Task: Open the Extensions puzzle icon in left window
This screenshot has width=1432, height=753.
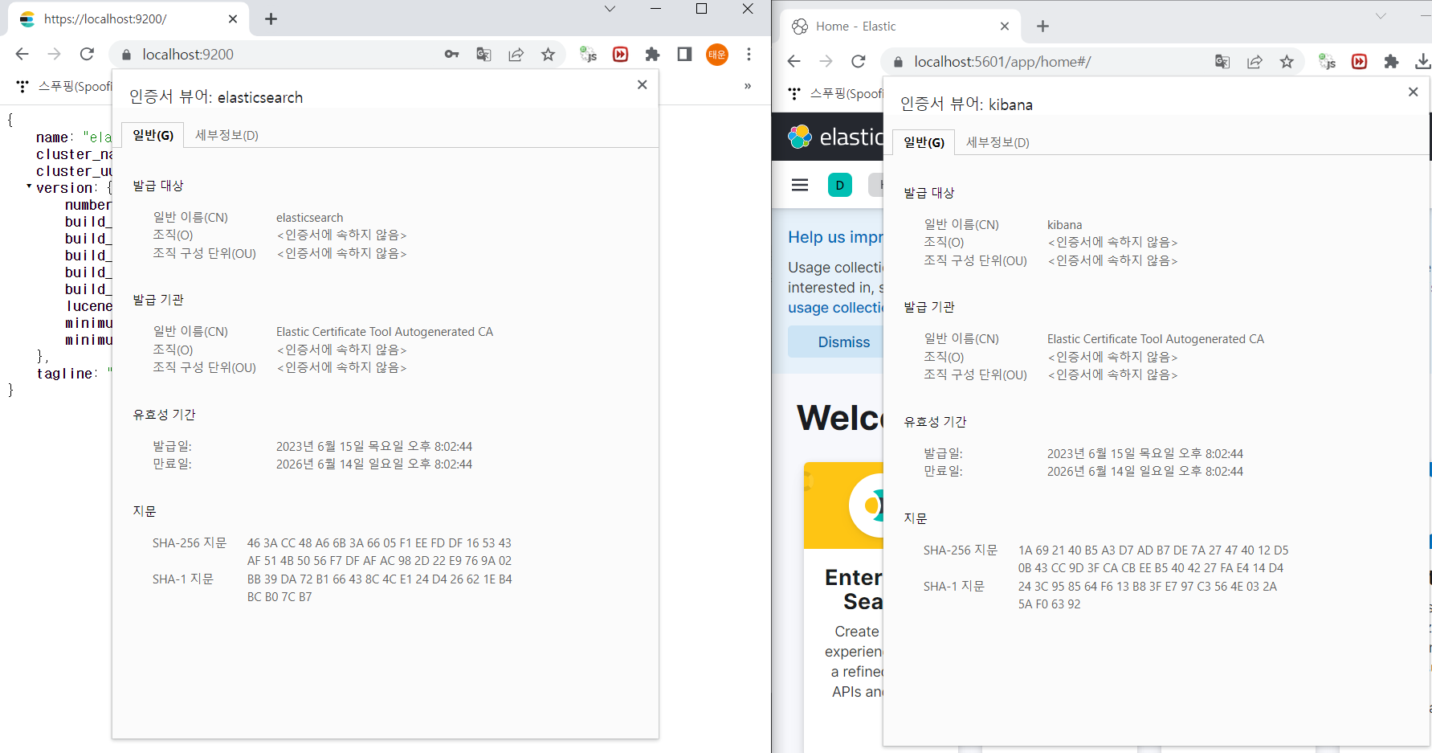Action: coord(652,55)
